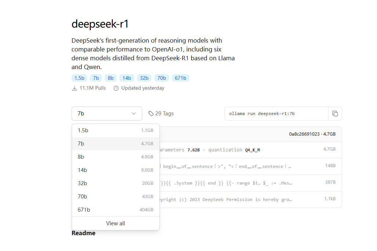The image size is (377, 251).
Task: Select the 32b blue tag badge
Action: click(144, 78)
